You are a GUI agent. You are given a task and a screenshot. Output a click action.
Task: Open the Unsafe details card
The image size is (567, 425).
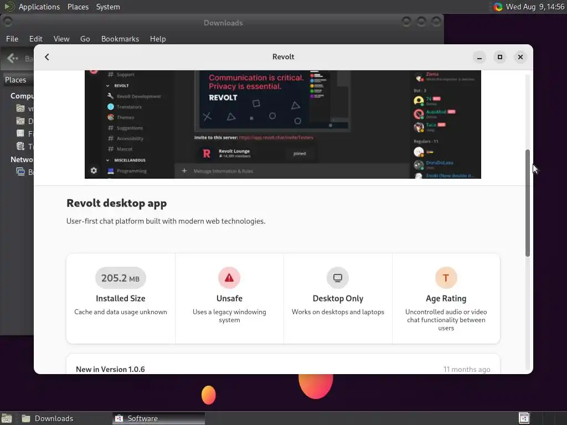click(229, 298)
